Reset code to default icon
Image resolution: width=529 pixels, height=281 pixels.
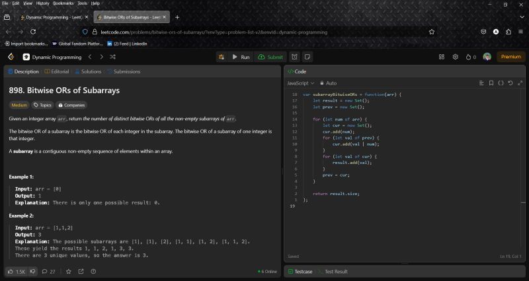pyautogui.click(x=510, y=83)
